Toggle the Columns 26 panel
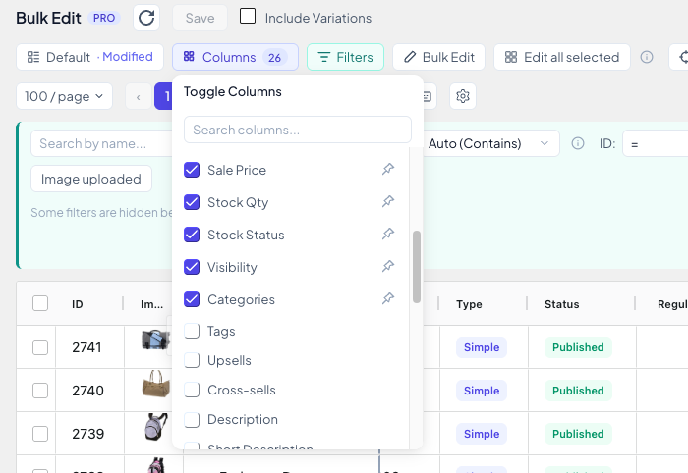 235,57
